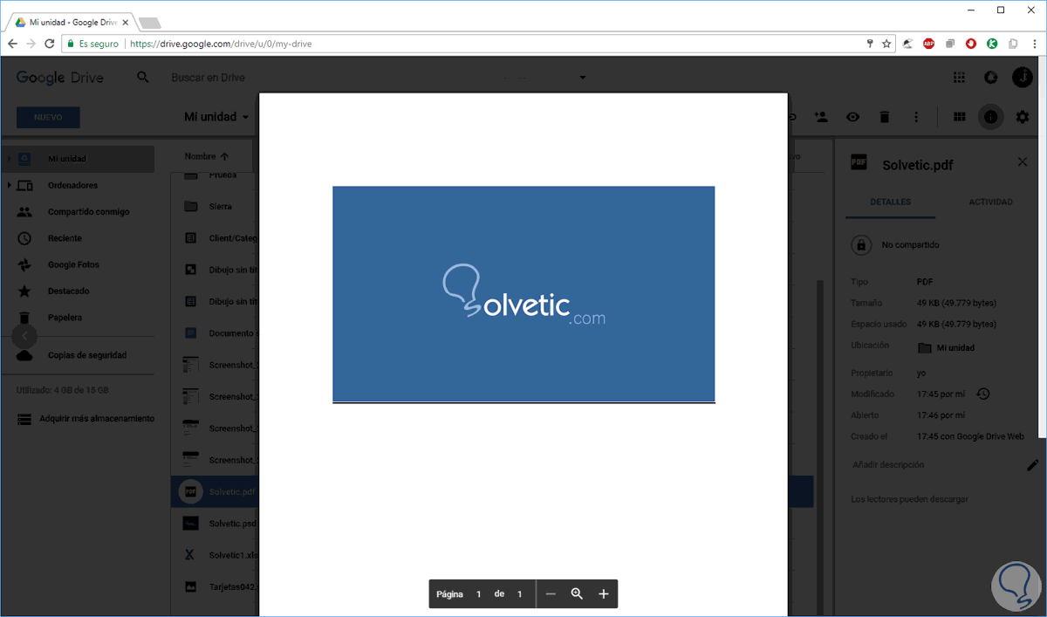Click Añadir descripción field
The width and height of the screenshot is (1047, 617).
888,465
